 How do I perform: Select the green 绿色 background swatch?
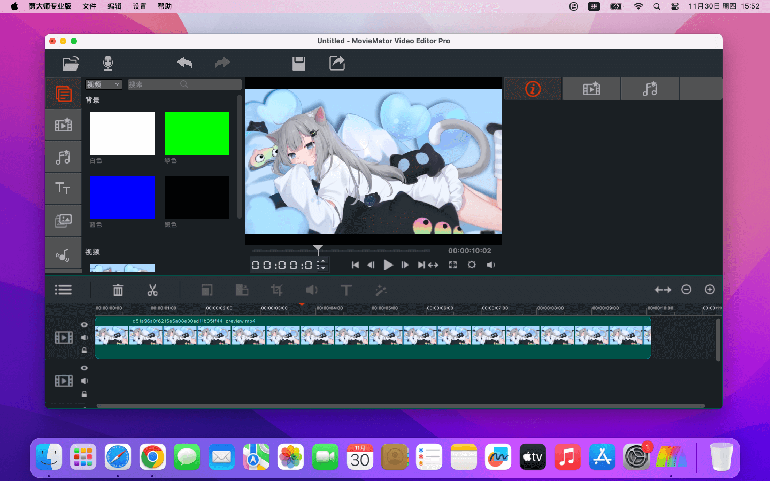pyautogui.click(x=197, y=134)
